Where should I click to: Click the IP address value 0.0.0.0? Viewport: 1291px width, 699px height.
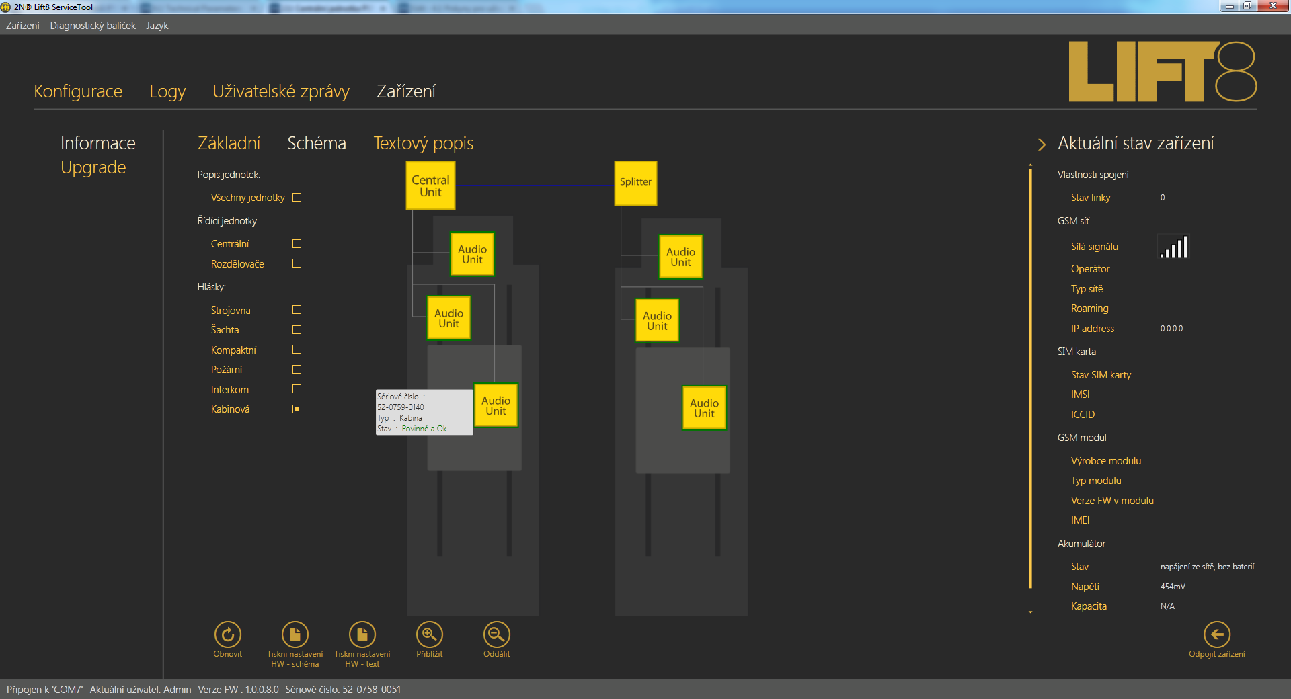[1171, 329]
